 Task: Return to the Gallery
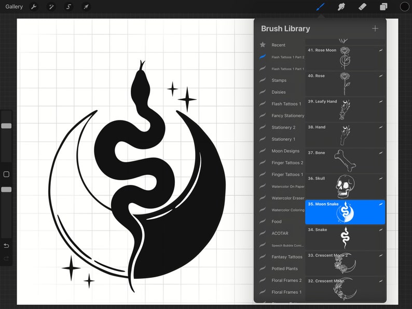tap(14, 7)
